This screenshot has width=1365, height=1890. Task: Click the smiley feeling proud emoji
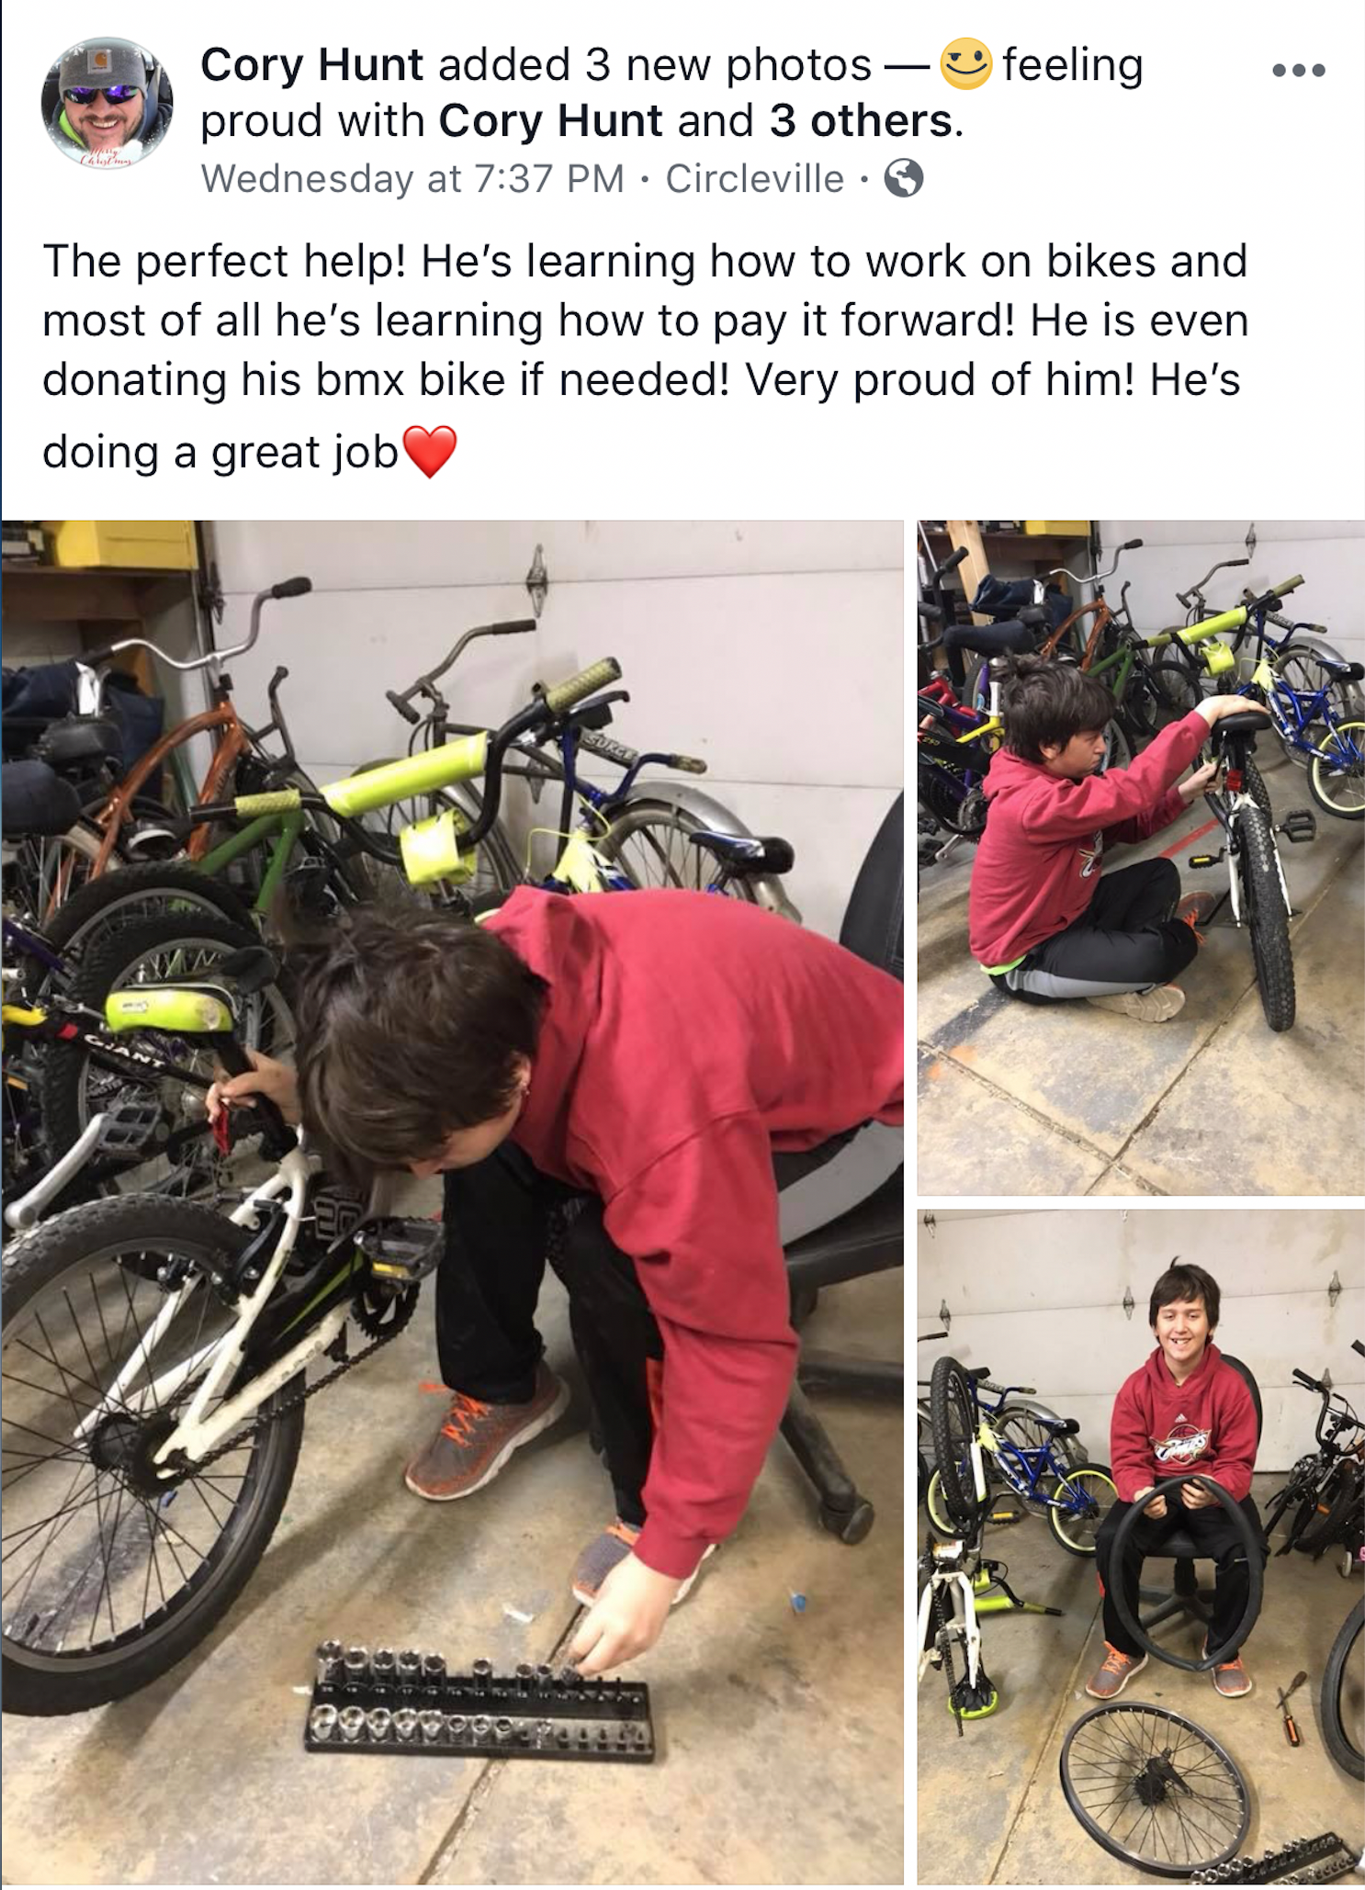point(965,63)
